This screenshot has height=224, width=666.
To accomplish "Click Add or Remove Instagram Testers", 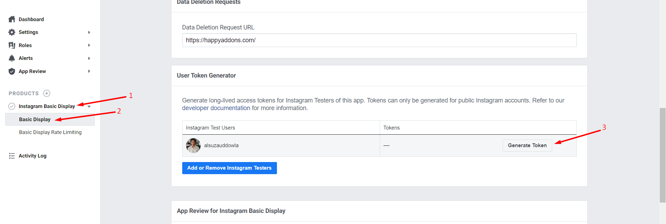I will tap(229, 168).
